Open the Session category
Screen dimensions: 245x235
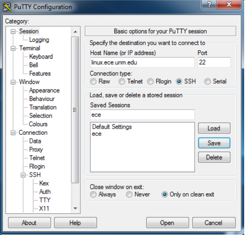pos(29,31)
